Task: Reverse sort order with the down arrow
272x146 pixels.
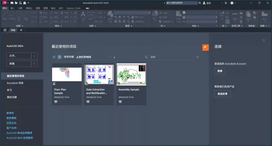Action: point(114,57)
